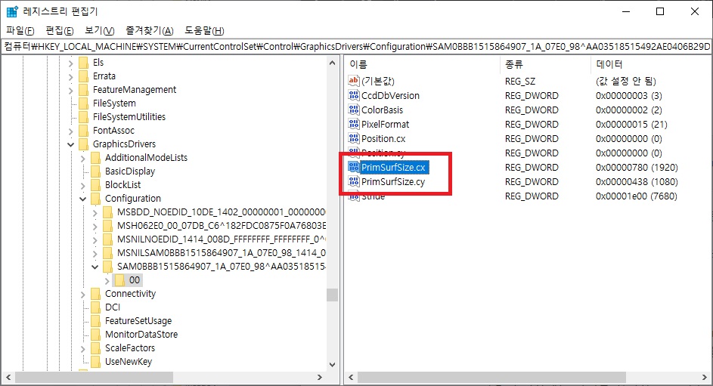Expand the Errata tree node

pyautogui.click(x=70, y=76)
